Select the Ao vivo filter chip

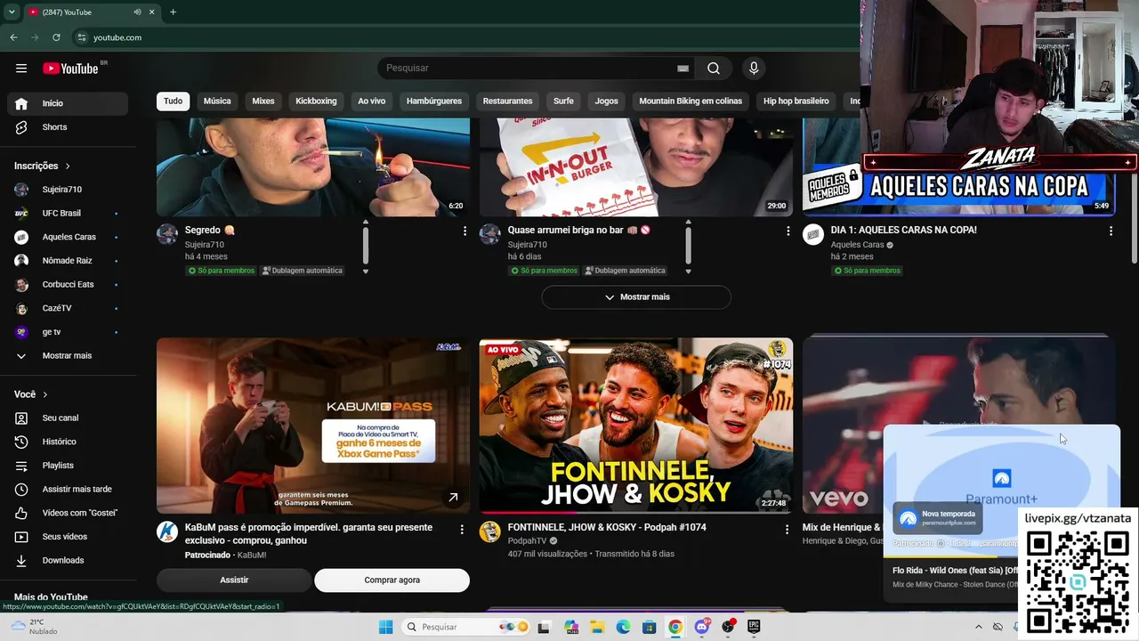coord(372,101)
